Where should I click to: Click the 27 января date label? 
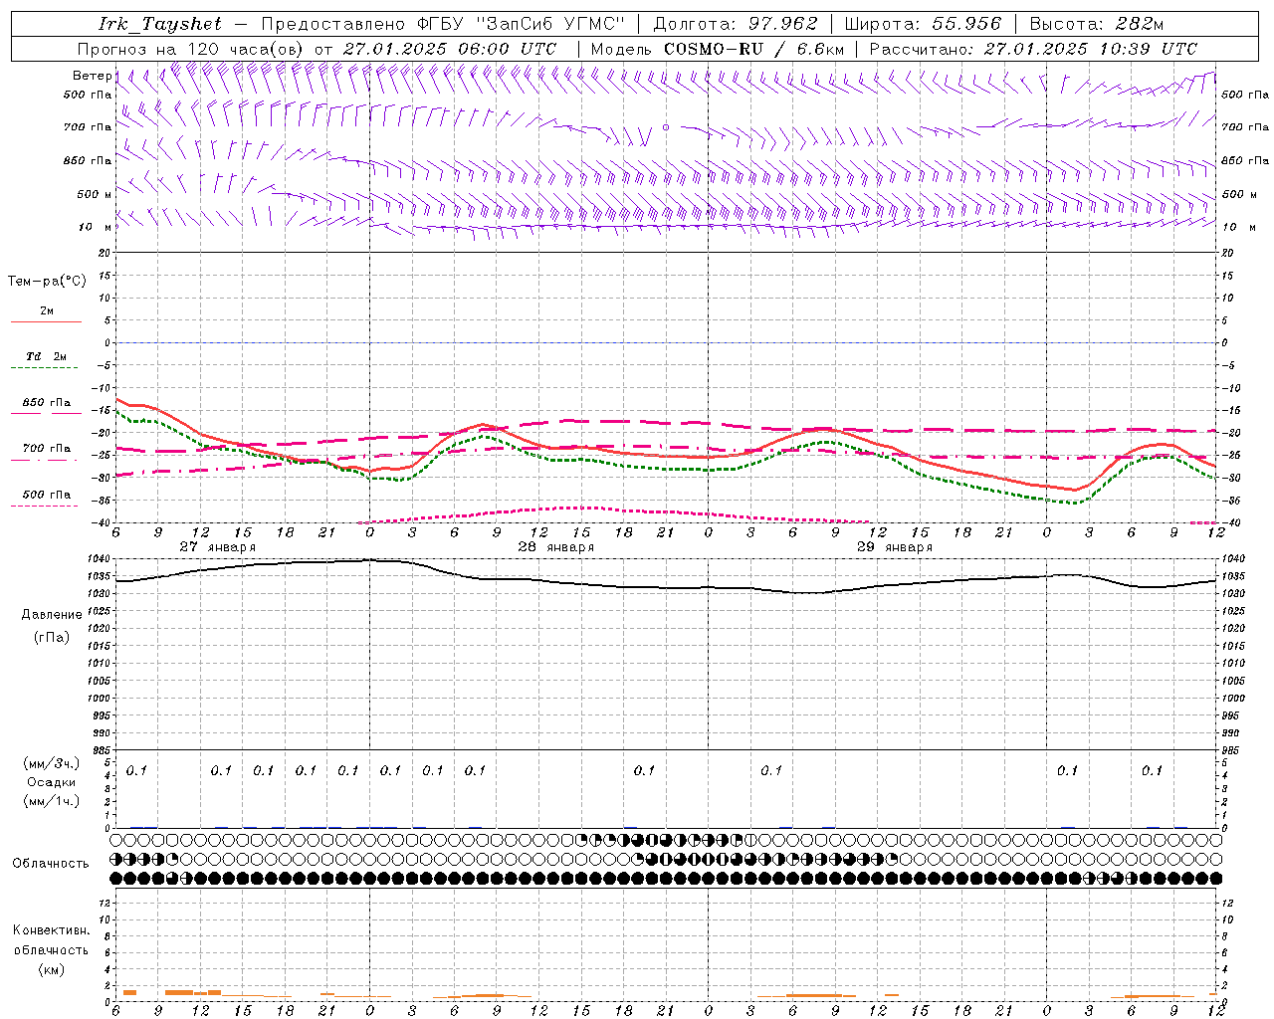tap(218, 547)
